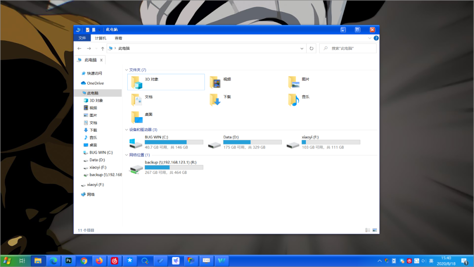Click the BUG WIN (C:) capacity bar
Image resolution: width=474 pixels, height=267 pixels.
(x=175, y=142)
